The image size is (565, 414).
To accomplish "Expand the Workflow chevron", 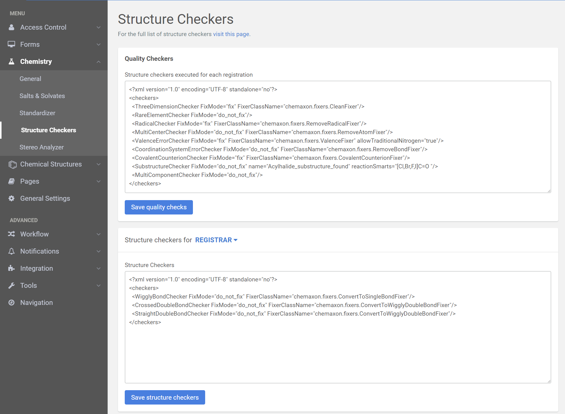I will point(98,234).
